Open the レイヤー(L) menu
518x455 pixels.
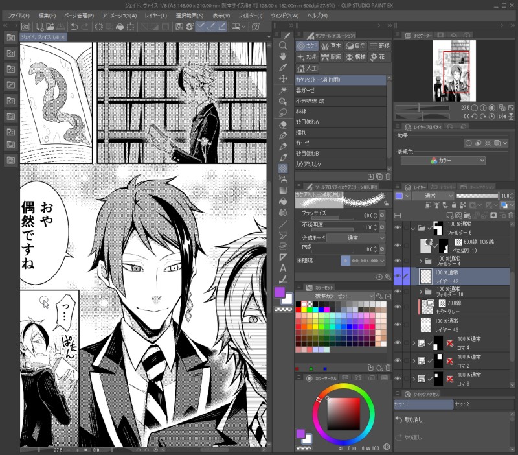pos(156,16)
